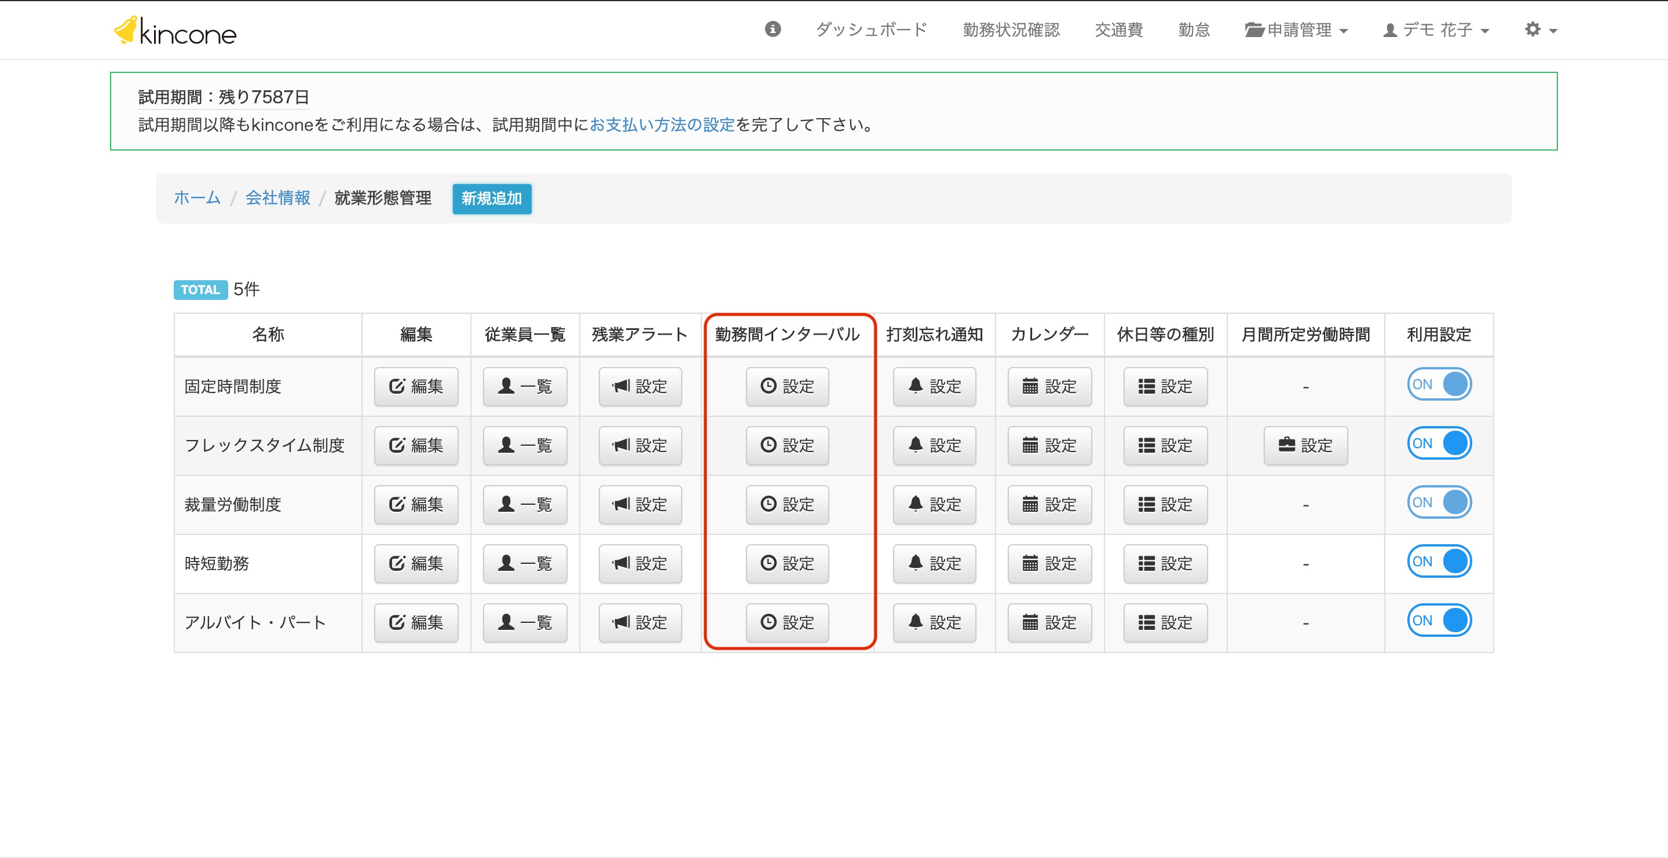Viewport: 1668px width, 858px height.
Task: Open holiday type settings for フレックスタイム制度
Action: click(1165, 445)
